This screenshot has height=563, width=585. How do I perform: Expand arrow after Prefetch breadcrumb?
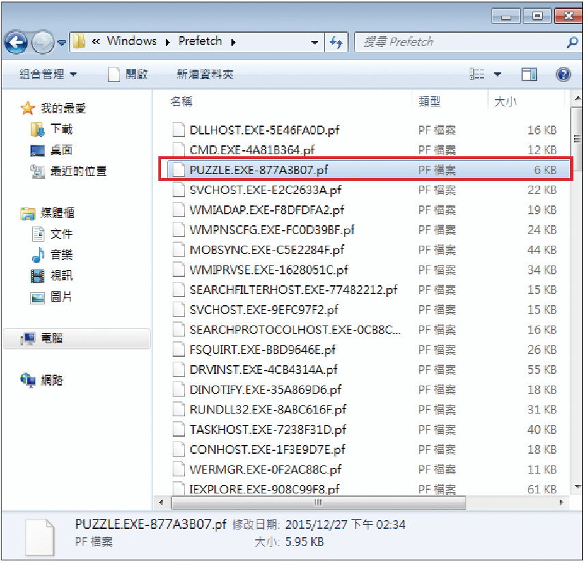click(233, 42)
